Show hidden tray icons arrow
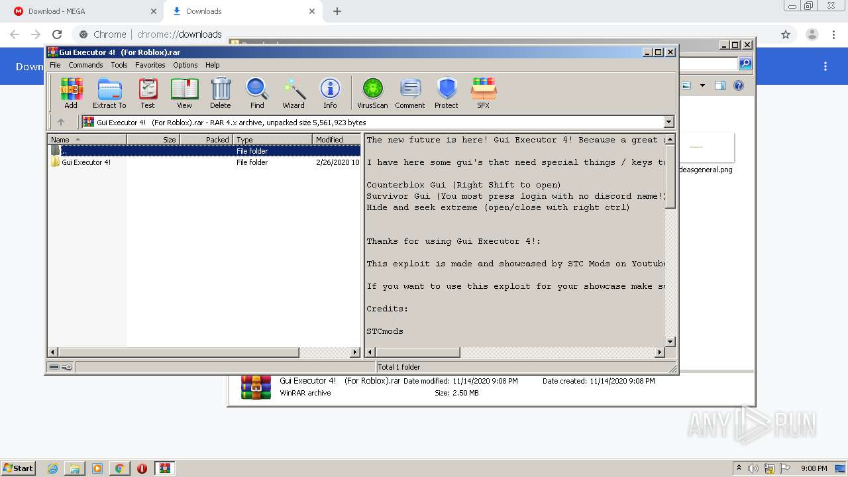The width and height of the screenshot is (848, 477). pos(739,468)
